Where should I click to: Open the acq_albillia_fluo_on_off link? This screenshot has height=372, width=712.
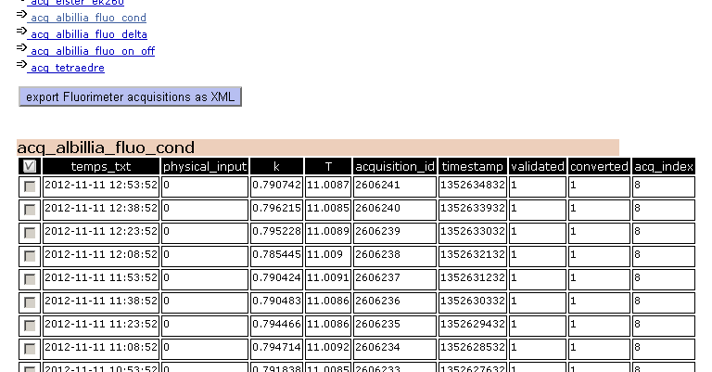92,51
